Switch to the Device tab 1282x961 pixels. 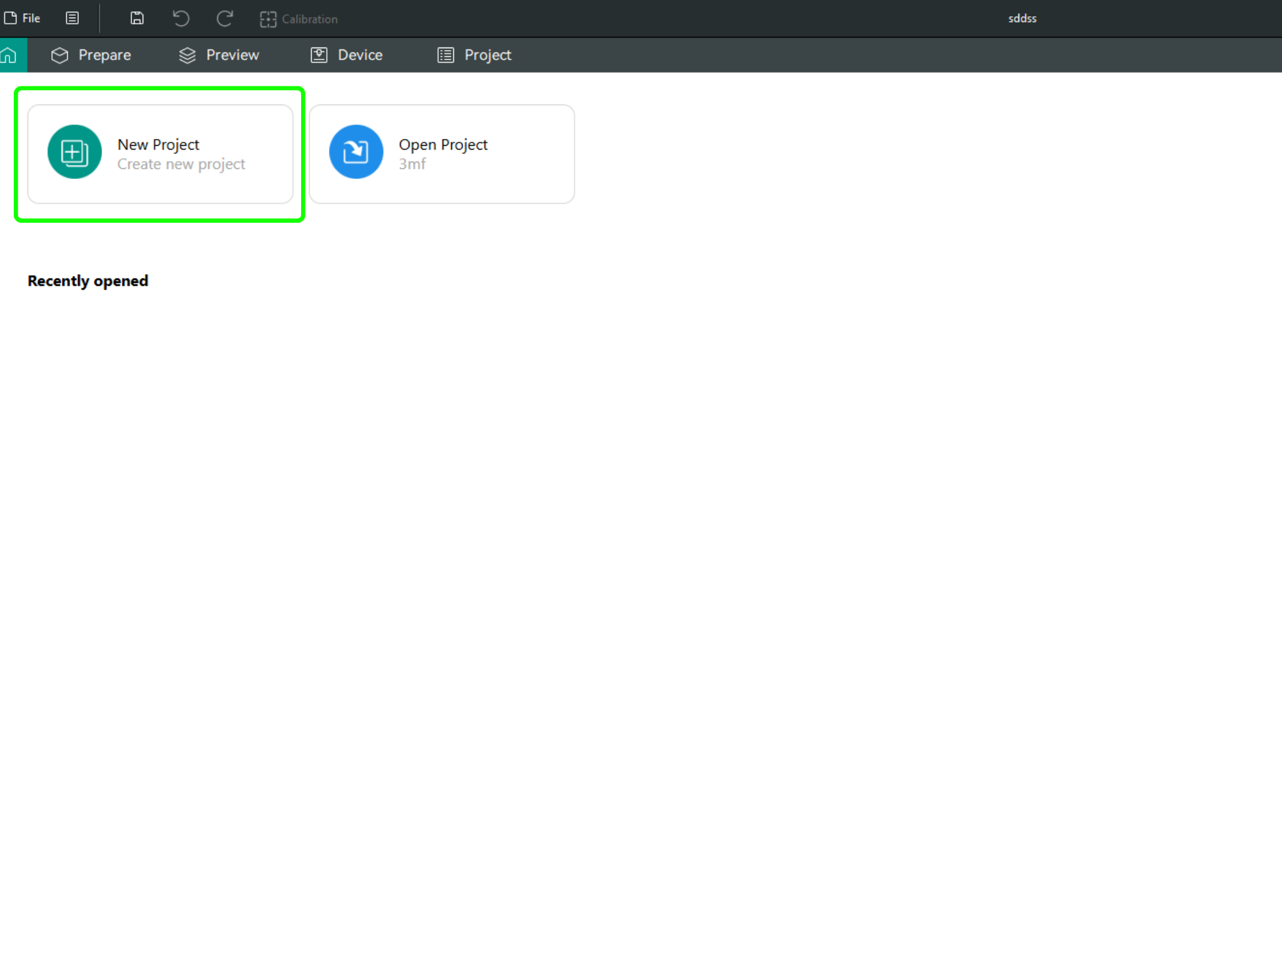[347, 55]
